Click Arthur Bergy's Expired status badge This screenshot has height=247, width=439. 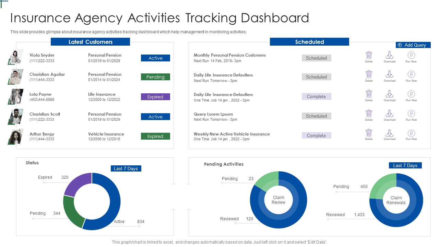coord(155,136)
